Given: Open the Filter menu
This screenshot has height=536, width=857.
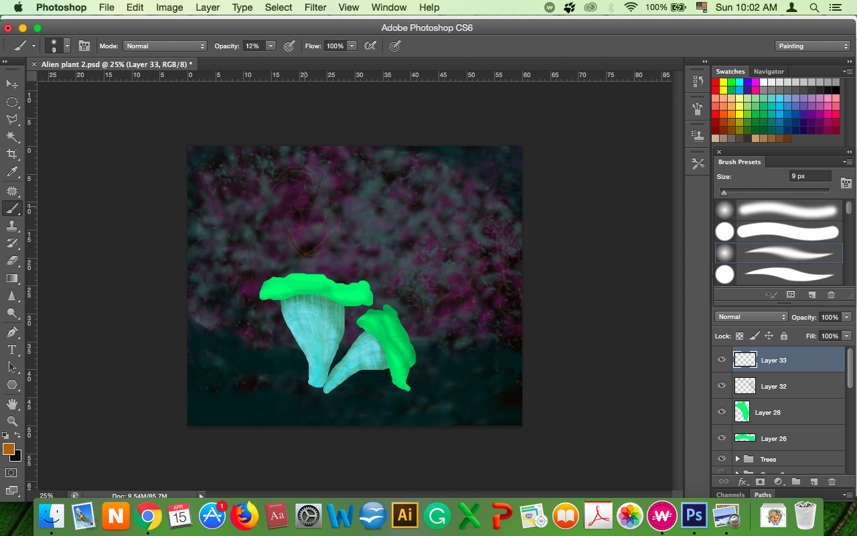Looking at the screenshot, I should click(315, 7).
